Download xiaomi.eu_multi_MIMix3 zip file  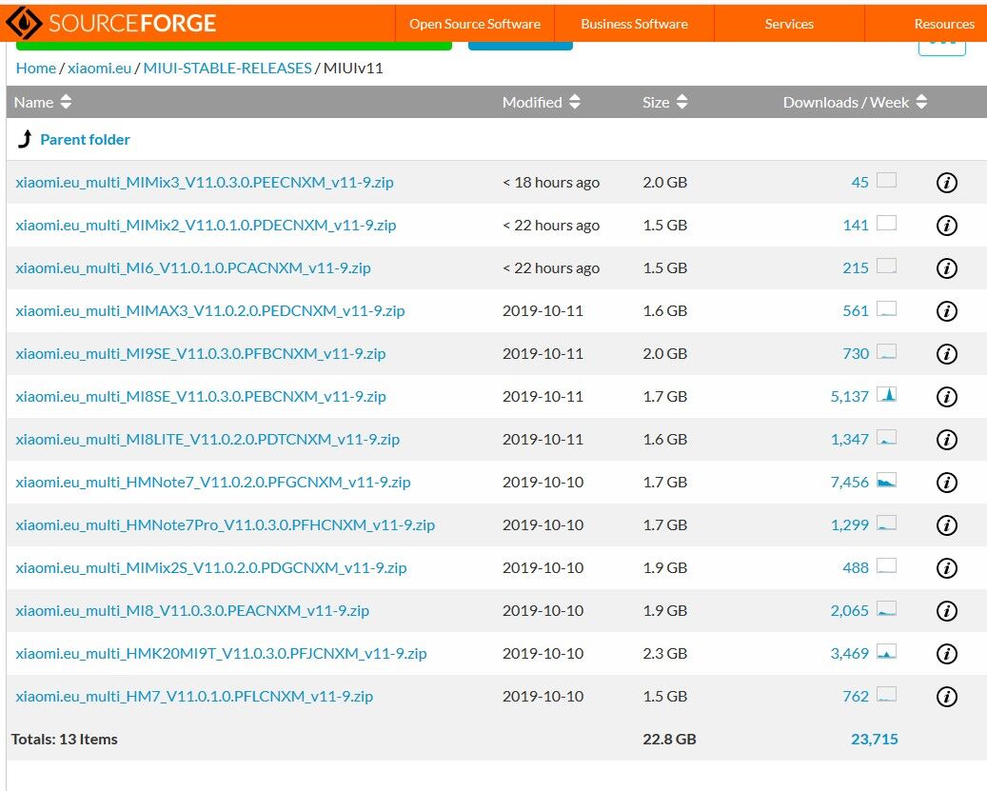(205, 183)
